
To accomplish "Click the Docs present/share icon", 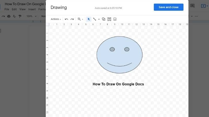I will pos(203,6).
